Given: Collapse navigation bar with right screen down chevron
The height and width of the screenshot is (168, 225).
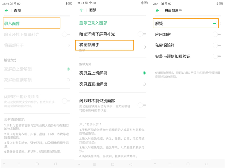Looking at the screenshot, I should click(154, 164).
